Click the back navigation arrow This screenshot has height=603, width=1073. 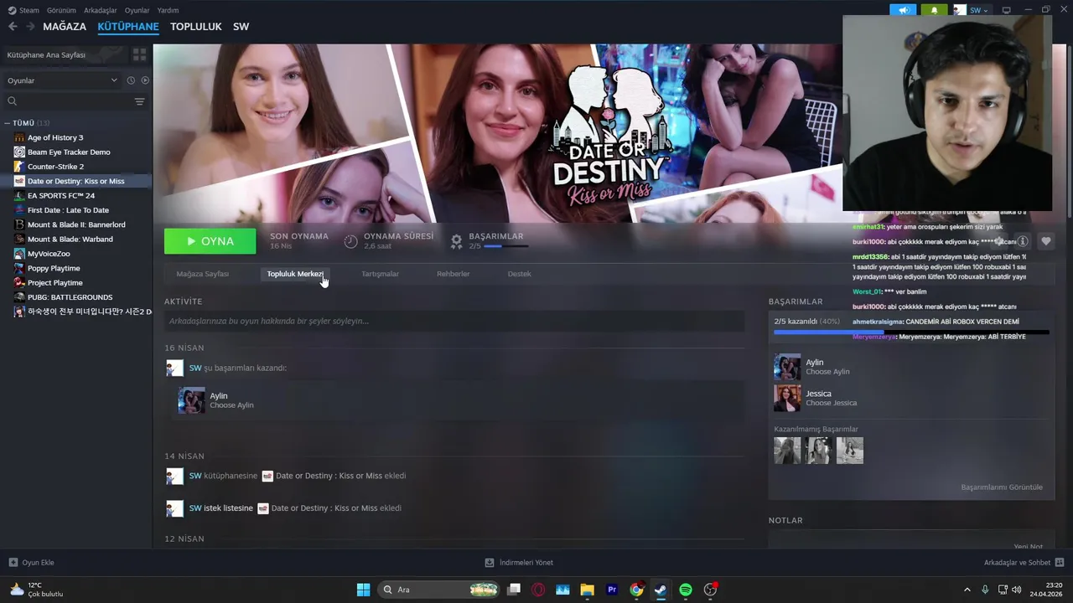[x=13, y=27]
